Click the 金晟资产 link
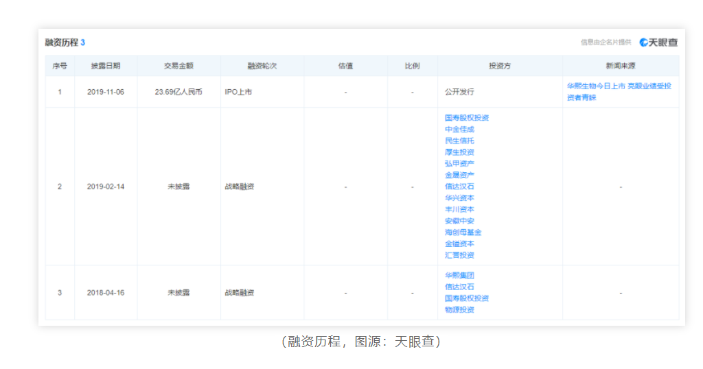This screenshot has width=703, height=369. [459, 175]
